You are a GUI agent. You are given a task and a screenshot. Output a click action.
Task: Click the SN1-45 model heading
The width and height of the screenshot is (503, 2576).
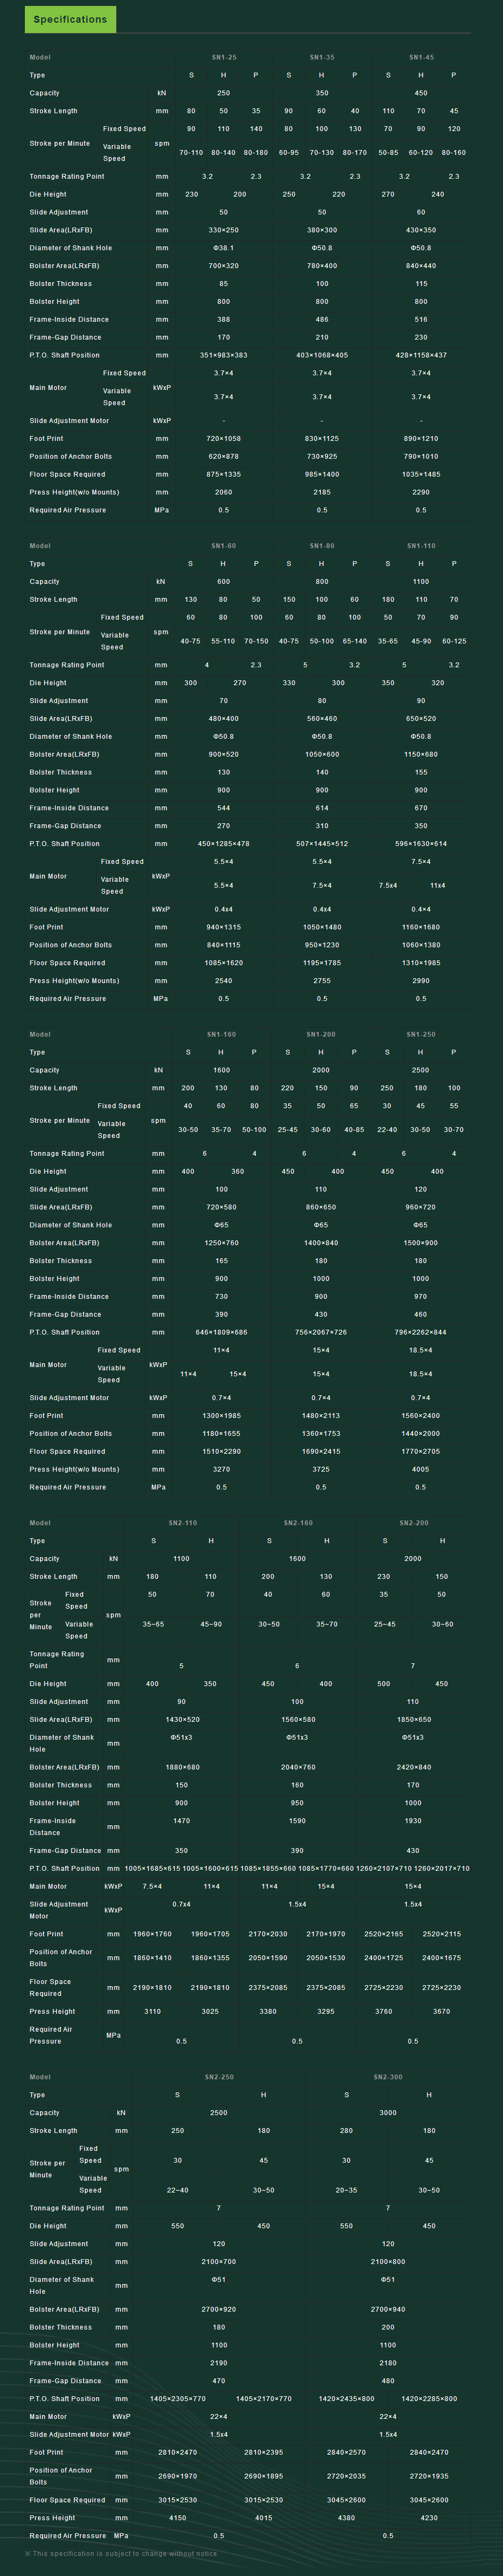point(421,58)
